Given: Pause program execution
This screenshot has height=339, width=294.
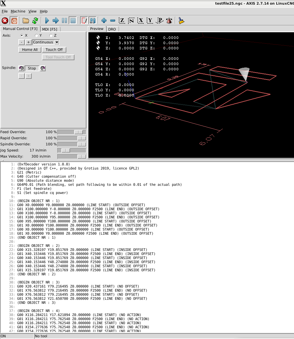Looking at the screenshot, I should (65, 21).
